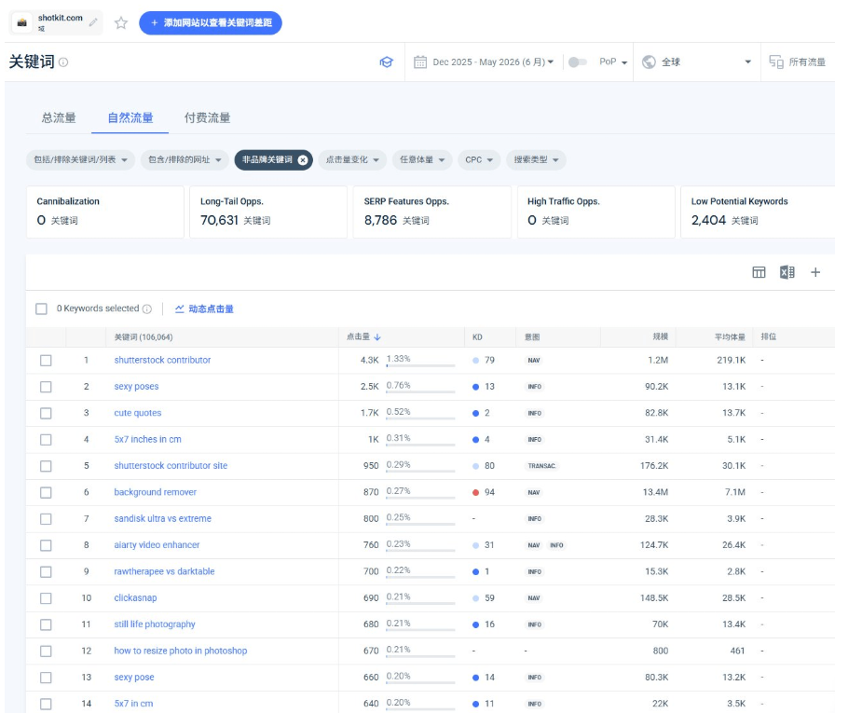Select the 5x7 inches in cm checkbox
Viewport: 862px width, 713px height.
coord(46,440)
